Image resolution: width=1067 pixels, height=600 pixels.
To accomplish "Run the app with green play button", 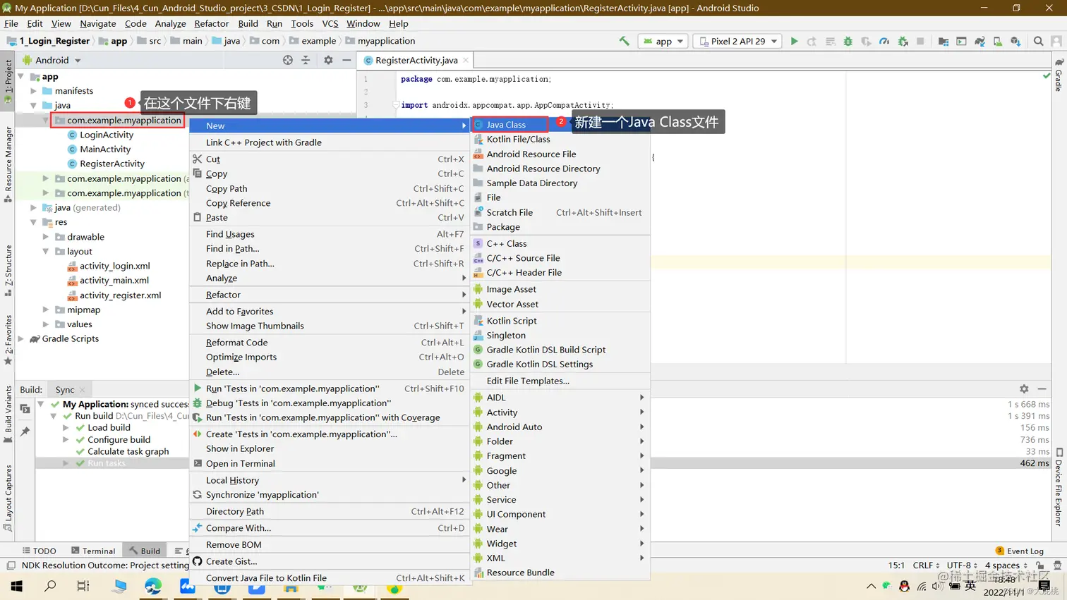I will pyautogui.click(x=794, y=41).
